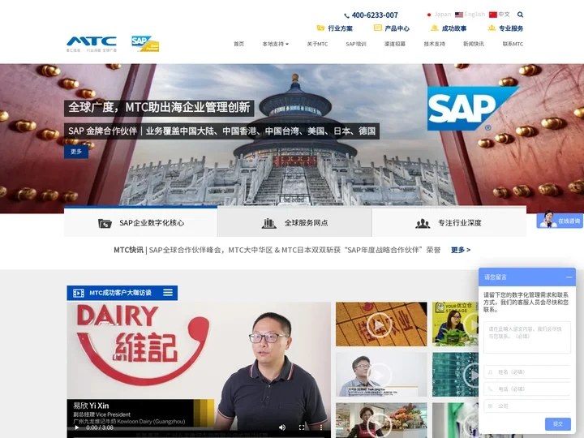Click the 行业方案 folder icon
The height and width of the screenshot is (438, 584).
tap(320, 28)
